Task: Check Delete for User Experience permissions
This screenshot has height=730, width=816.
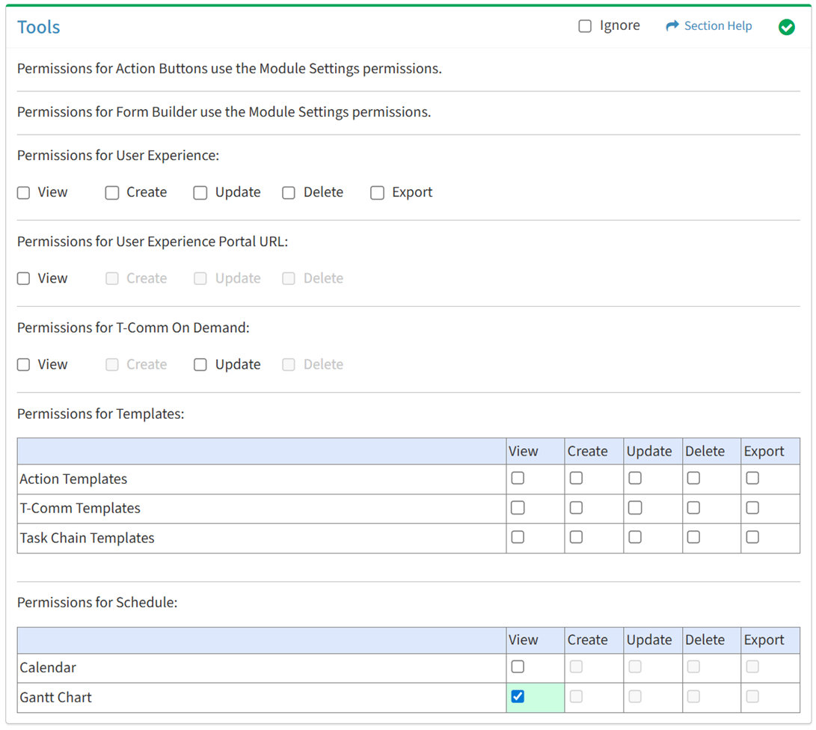Action: pos(289,193)
